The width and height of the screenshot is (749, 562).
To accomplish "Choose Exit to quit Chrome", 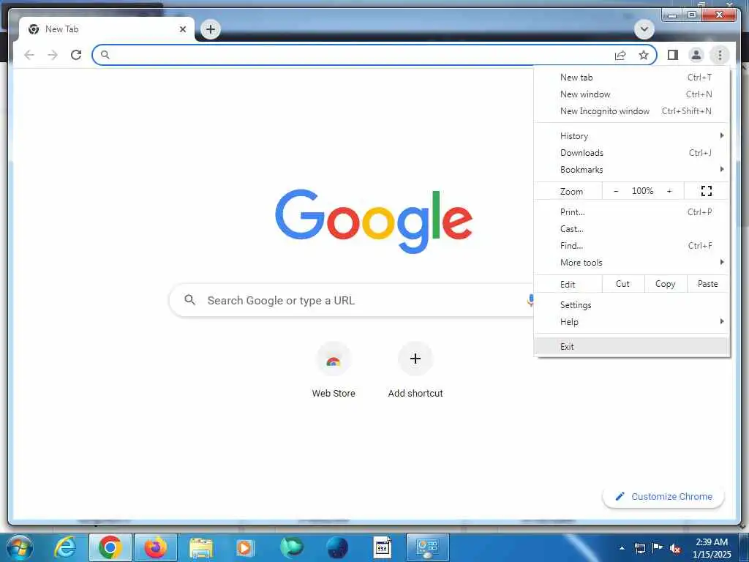I will [x=632, y=346].
